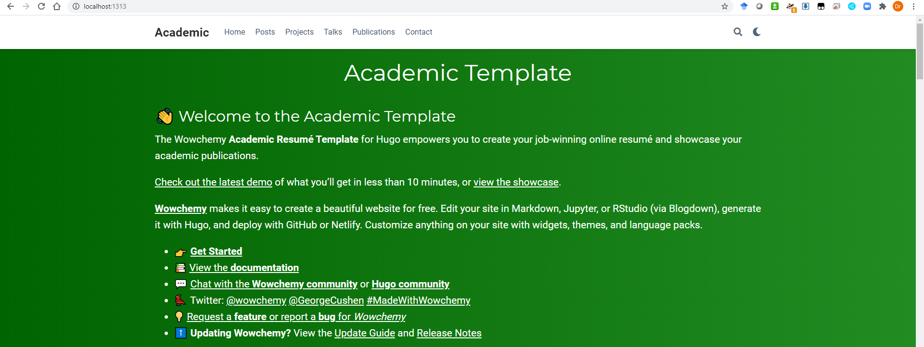Click the 'Updating Wowchemy?' bold text
924x347 pixels.
pos(241,333)
